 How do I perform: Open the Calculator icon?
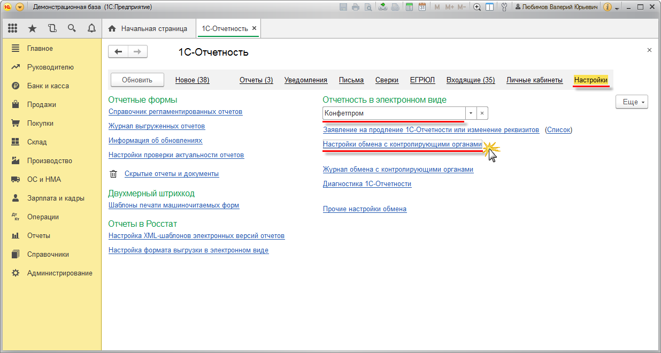410,7
